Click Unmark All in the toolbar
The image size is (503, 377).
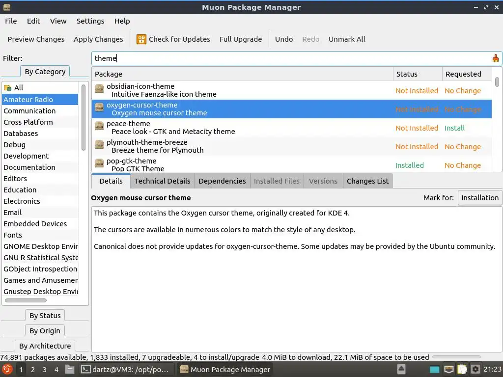347,39
